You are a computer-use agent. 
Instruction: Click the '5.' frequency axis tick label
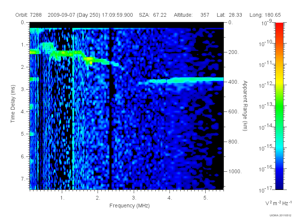[x=206, y=198]
